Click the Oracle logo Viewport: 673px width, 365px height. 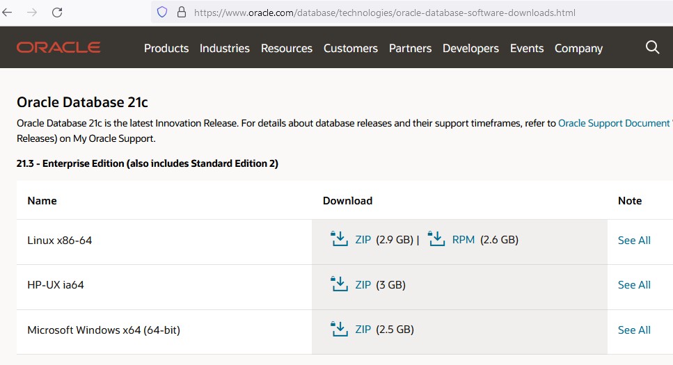(58, 47)
